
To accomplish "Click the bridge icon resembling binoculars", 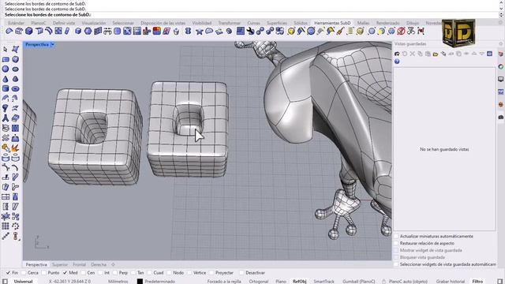I will [107, 31].
